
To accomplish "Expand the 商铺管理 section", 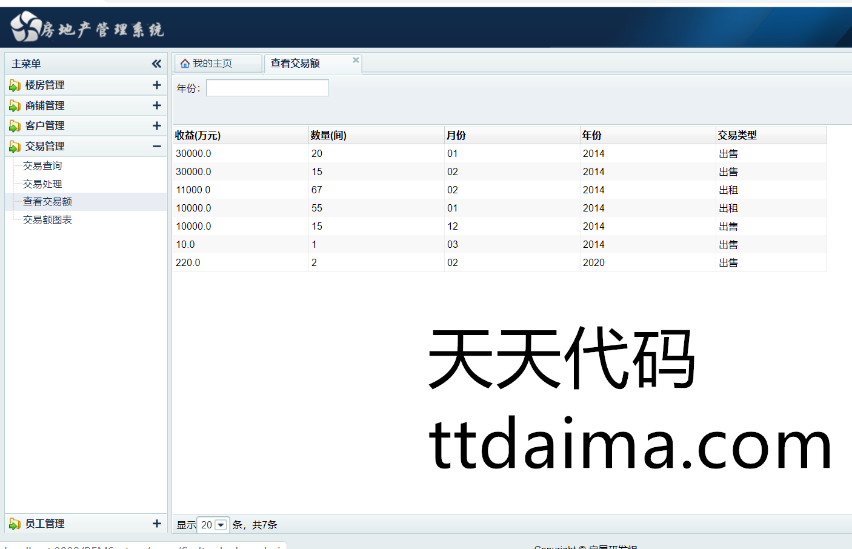I will [156, 105].
